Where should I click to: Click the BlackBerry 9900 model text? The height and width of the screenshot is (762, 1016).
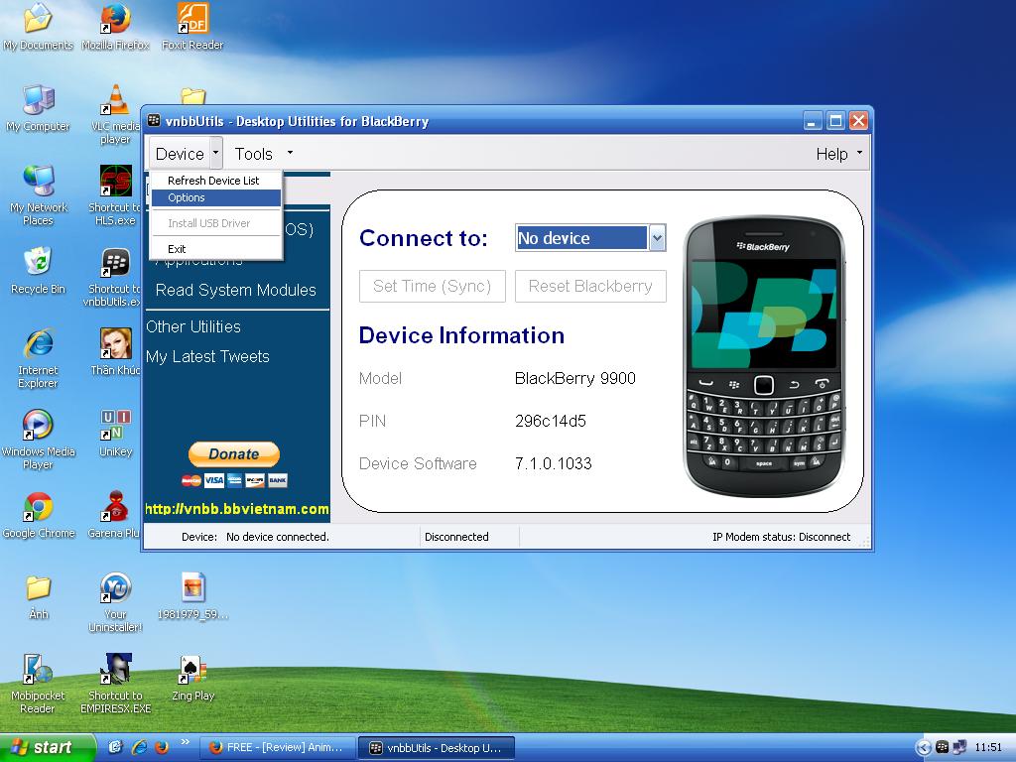pyautogui.click(x=574, y=378)
